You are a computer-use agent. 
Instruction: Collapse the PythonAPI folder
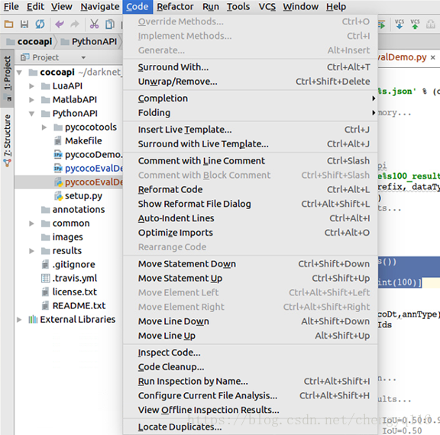pyautogui.click(x=32, y=114)
